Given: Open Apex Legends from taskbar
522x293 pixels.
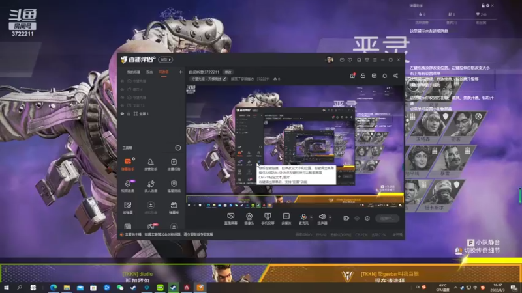Looking at the screenshot, I should 187,288.
